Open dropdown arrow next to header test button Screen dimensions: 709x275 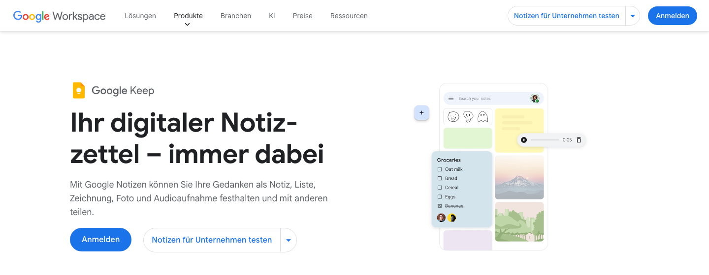633,16
